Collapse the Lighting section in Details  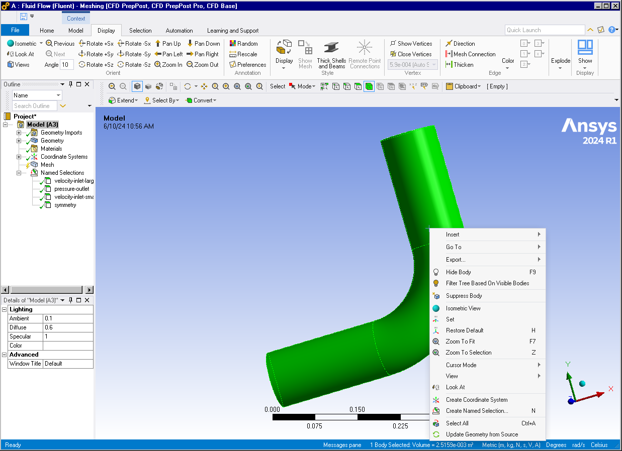[x=5, y=309]
